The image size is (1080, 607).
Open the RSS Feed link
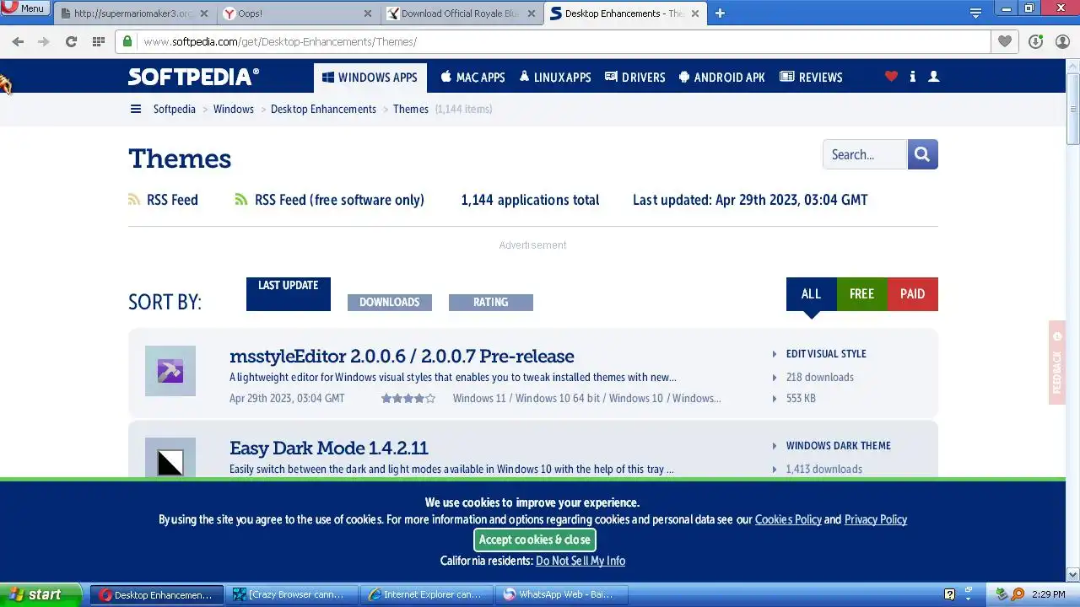click(x=172, y=200)
